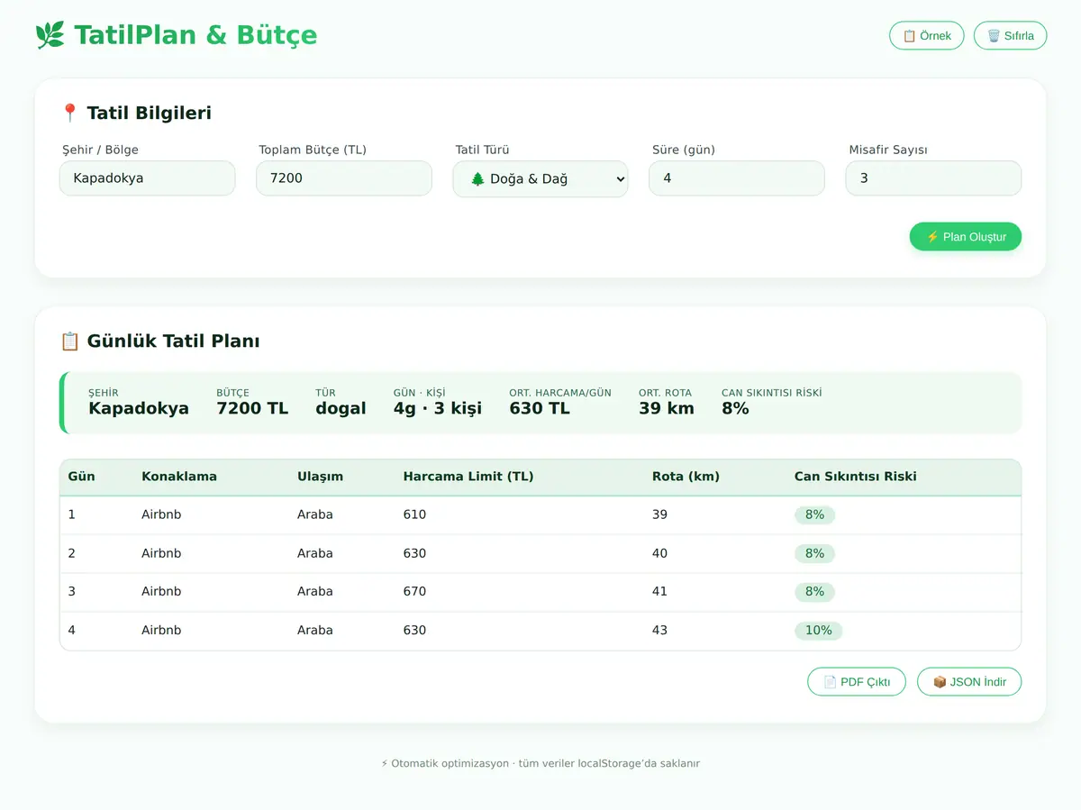The width and height of the screenshot is (1081, 810).
Task: Click the summary 7200 TL budget value
Action: coord(252,408)
